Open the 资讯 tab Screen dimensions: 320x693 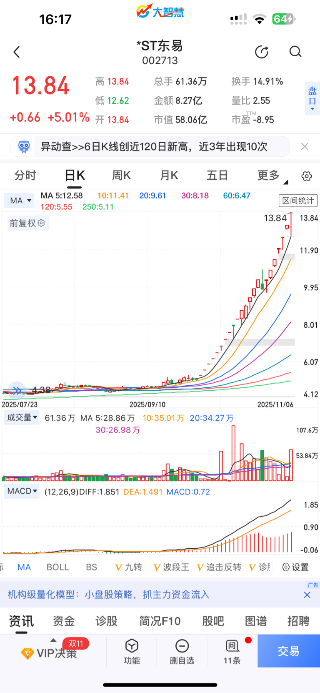click(x=21, y=621)
